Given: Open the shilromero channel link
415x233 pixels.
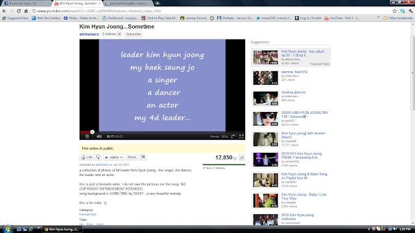Looking at the screenshot, I should tap(89, 34).
